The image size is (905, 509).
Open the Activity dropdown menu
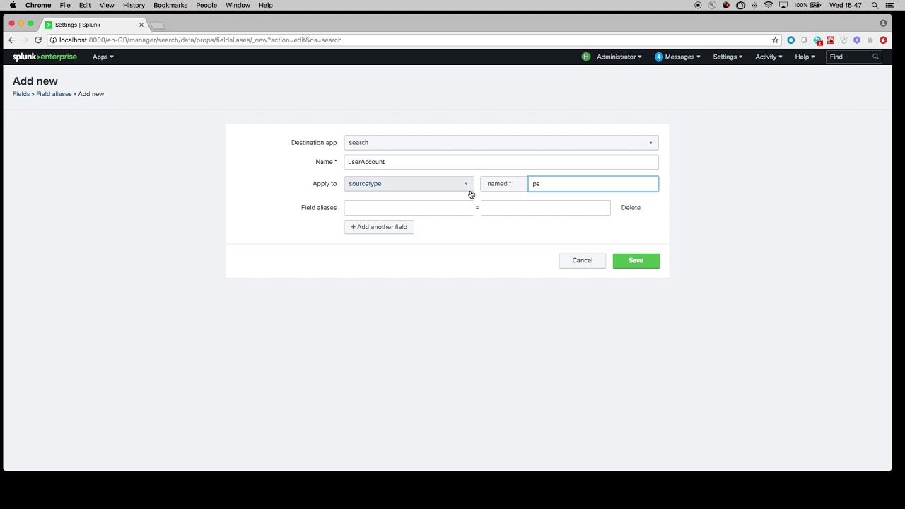(x=769, y=57)
